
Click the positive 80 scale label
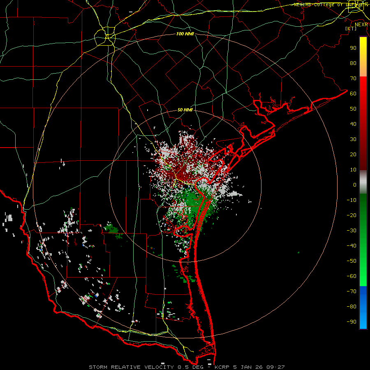(x=353, y=63)
